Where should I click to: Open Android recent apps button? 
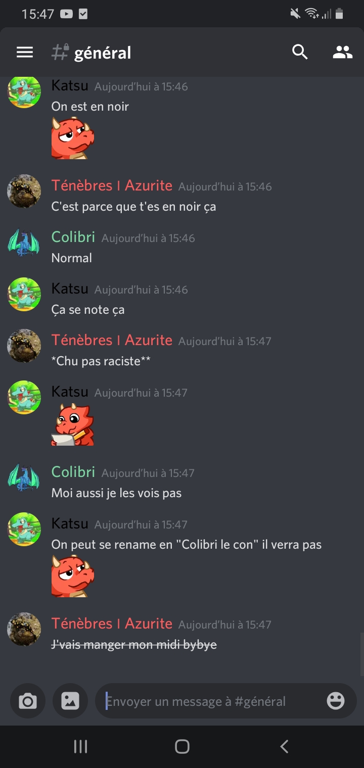click(80, 746)
